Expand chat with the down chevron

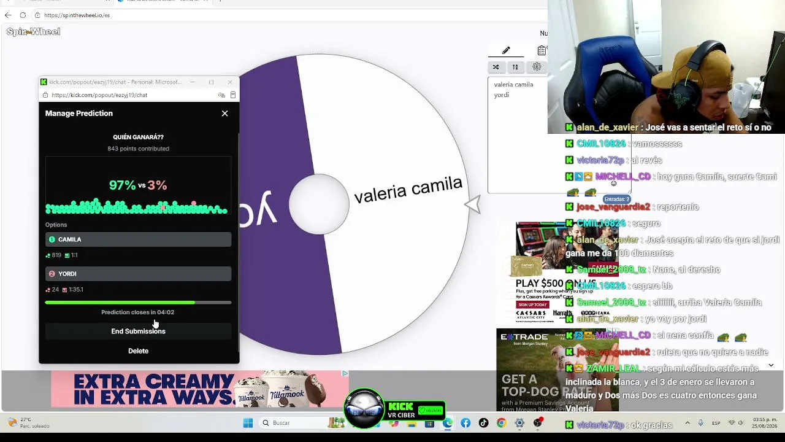point(771,365)
